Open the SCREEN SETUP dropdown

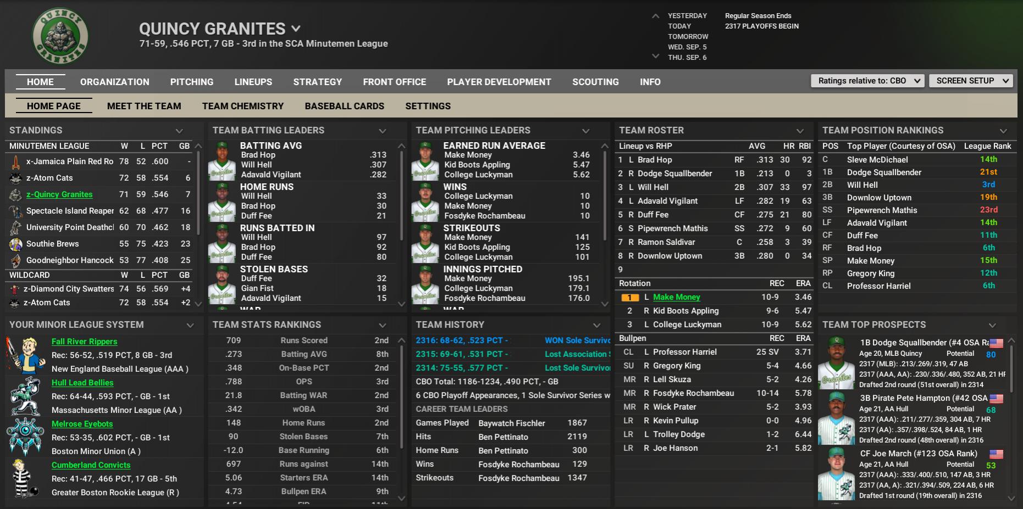[970, 81]
